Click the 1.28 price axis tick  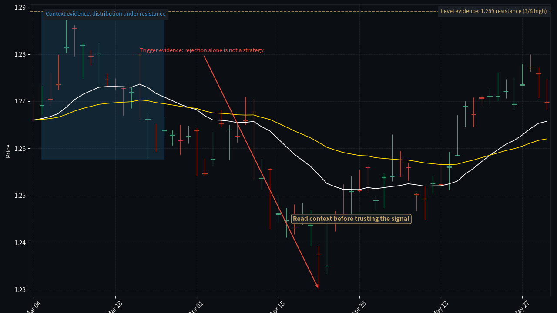[20, 54]
